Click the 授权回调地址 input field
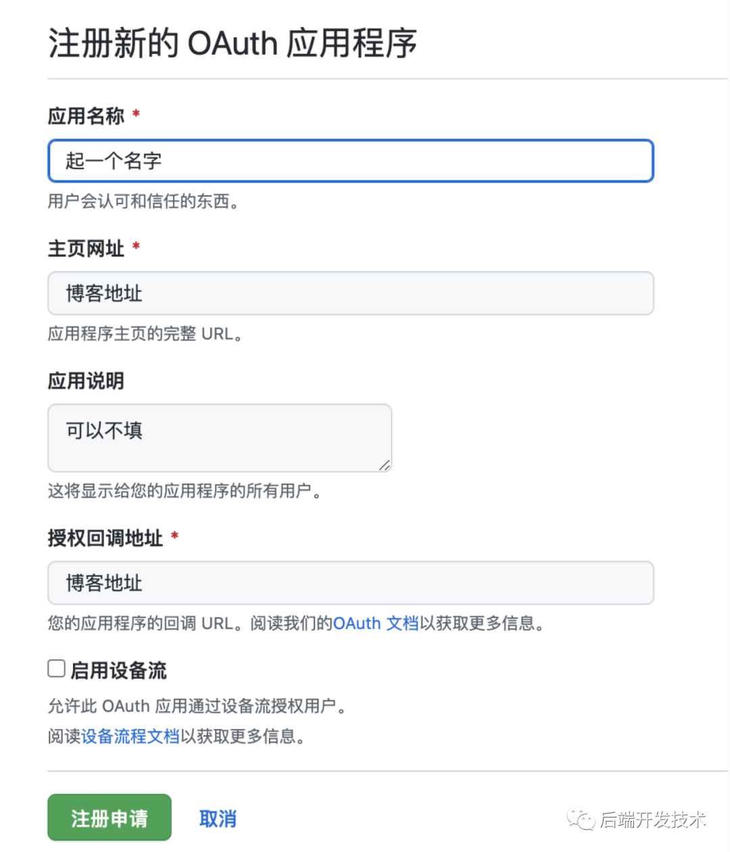Image resolution: width=730 pixels, height=852 pixels. 350,582
